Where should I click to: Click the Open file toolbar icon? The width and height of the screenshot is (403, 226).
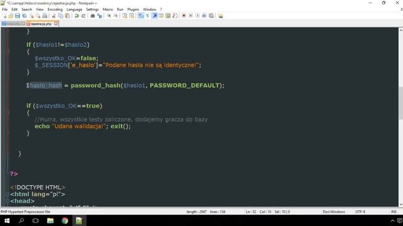click(x=11, y=16)
